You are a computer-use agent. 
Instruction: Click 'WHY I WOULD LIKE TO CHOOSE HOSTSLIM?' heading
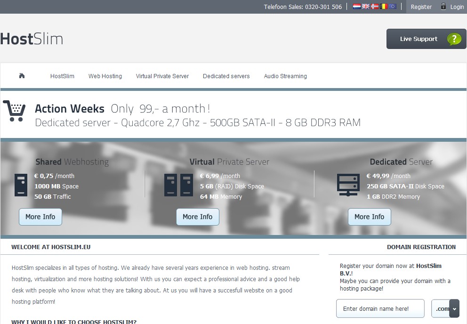click(74, 322)
